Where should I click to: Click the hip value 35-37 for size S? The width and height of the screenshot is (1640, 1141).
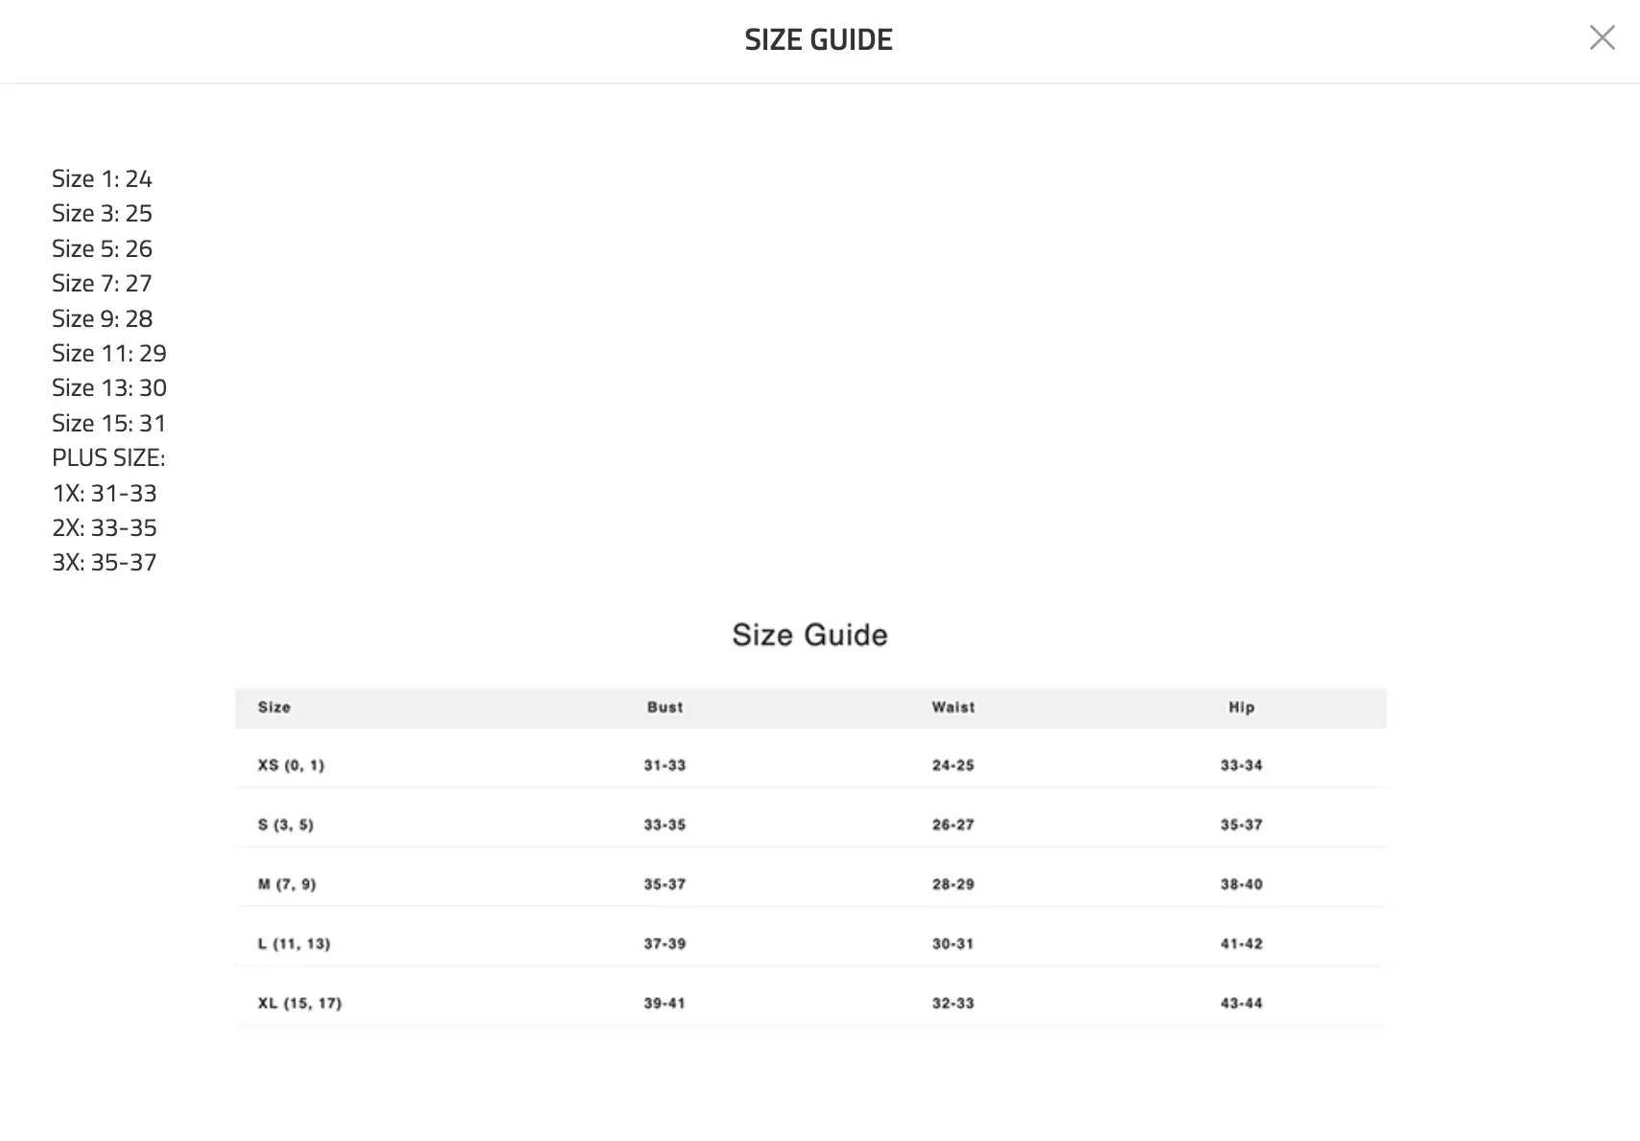click(1241, 826)
